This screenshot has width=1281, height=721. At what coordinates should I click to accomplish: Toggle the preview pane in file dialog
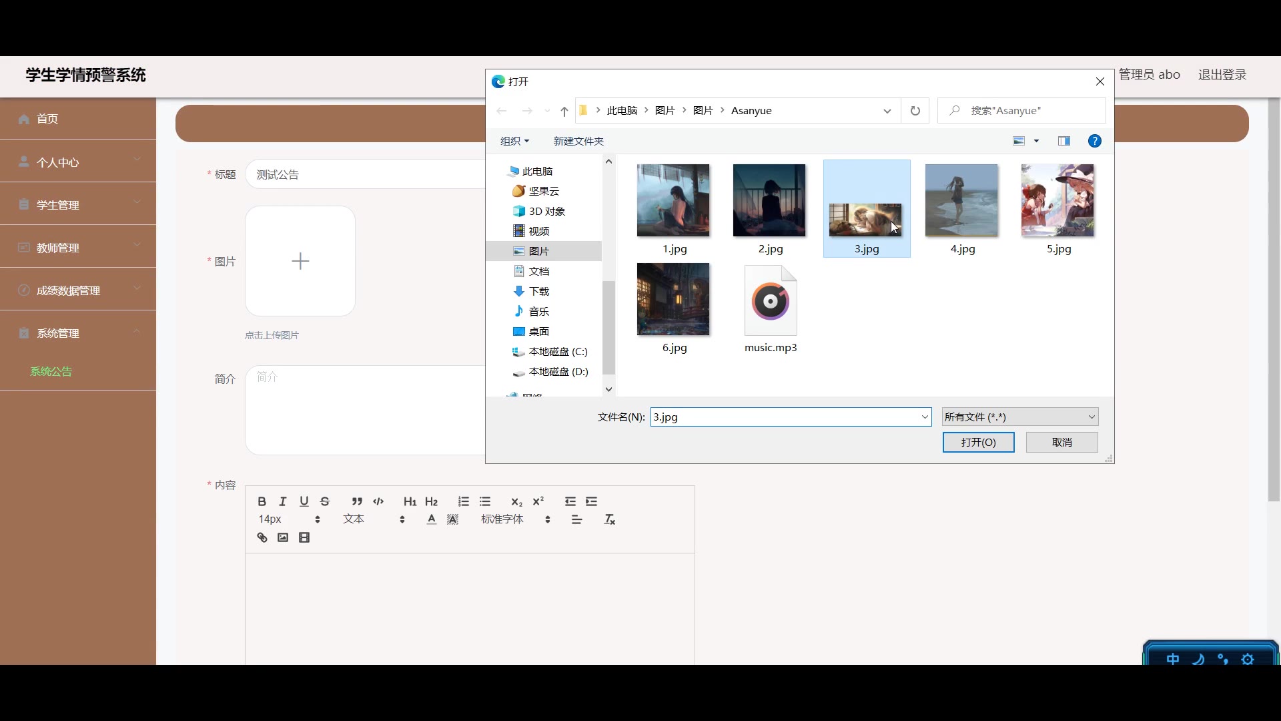tap(1064, 141)
